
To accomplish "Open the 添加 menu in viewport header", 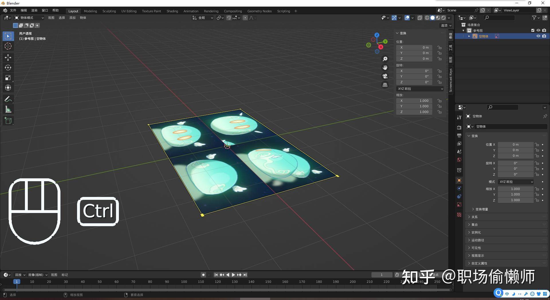I will 72,18.
